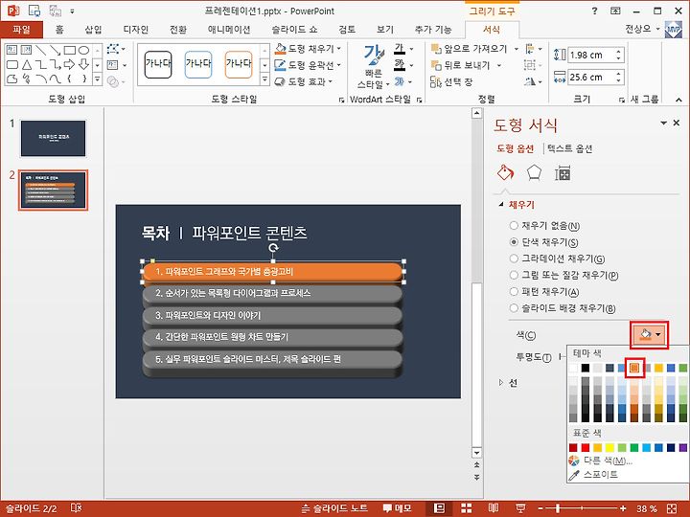The width and height of the screenshot is (690, 517).
Task: Open Format Shape pane options dropdown arrow
Action: click(663, 124)
